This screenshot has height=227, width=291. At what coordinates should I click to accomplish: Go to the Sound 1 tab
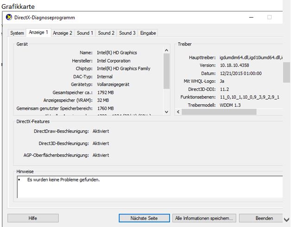[x=85, y=33]
